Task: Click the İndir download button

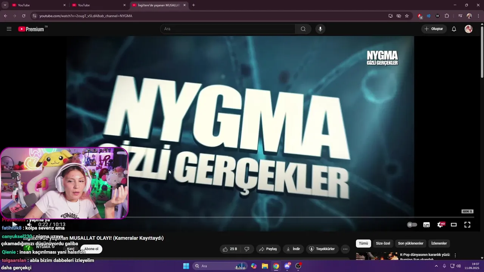Action: tap(293, 249)
